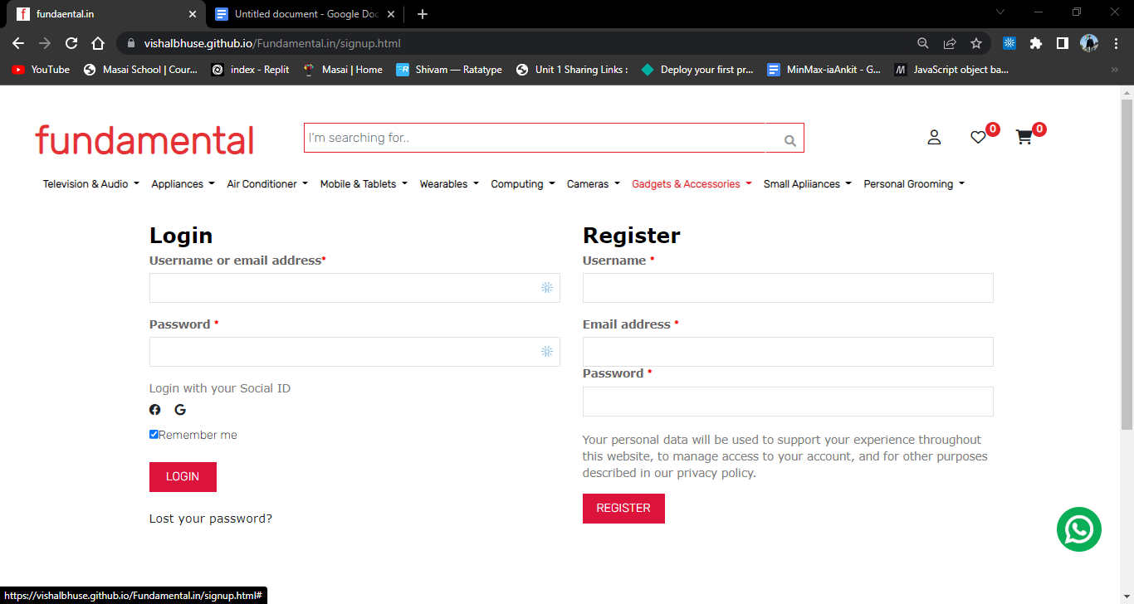1134x604 pixels.
Task: Open the share page icon in address bar
Action: pyautogui.click(x=950, y=43)
